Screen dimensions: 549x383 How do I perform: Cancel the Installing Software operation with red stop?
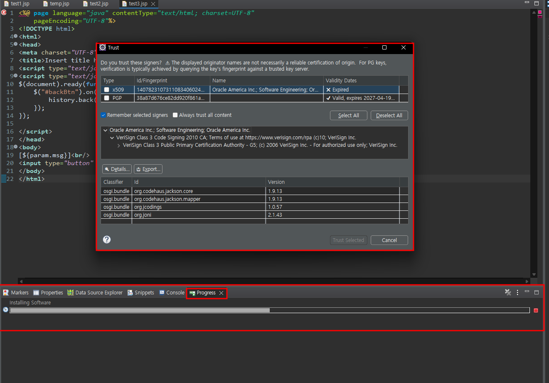tap(536, 310)
